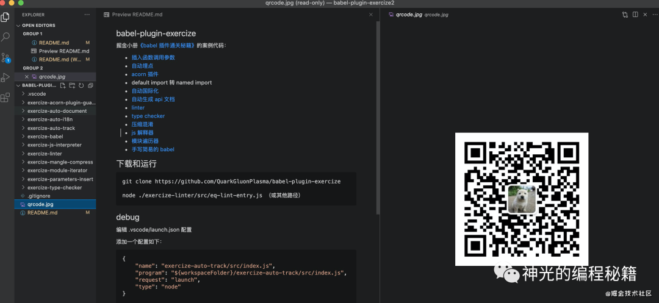Viewport: 659px width, 303px height.
Task: Click New File icon in project header
Action: click(x=63, y=85)
